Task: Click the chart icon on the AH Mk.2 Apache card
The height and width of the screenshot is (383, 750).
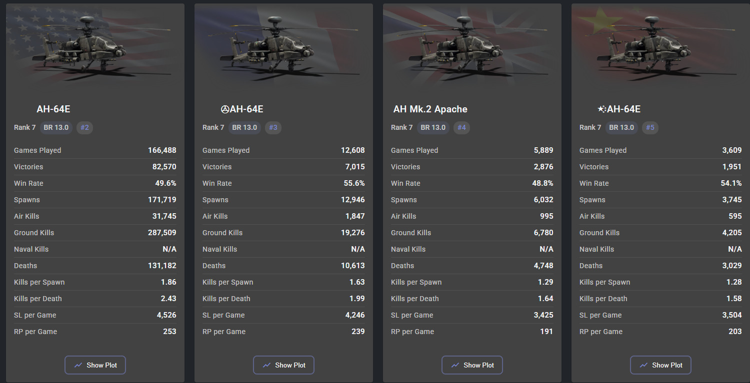Action: [x=455, y=365]
